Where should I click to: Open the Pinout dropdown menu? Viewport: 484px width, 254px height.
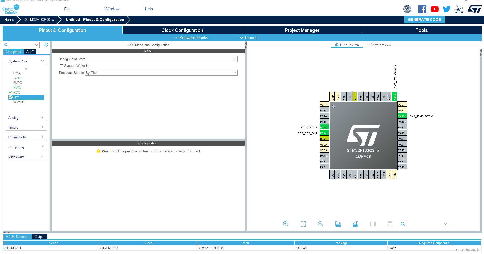[x=248, y=38]
